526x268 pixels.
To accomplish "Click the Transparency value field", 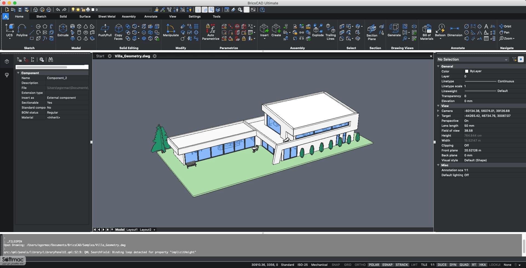I will click(494, 96).
